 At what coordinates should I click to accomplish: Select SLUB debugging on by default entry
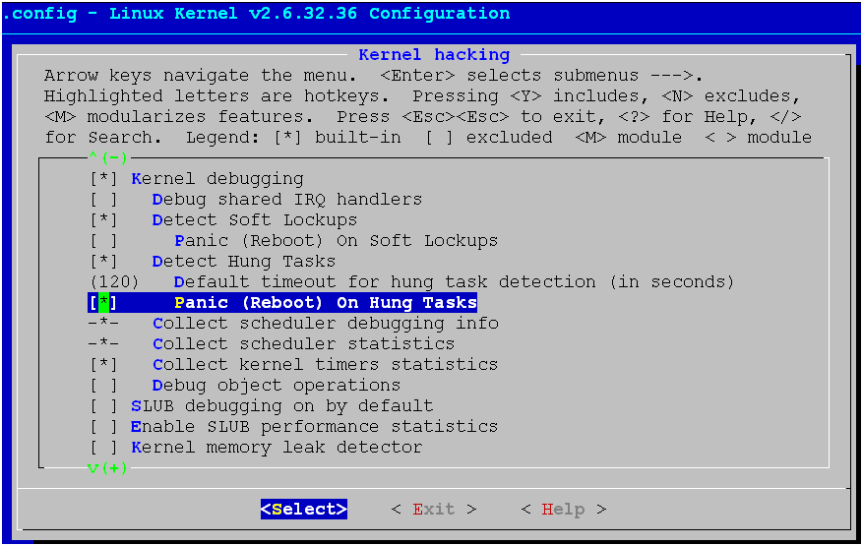(x=282, y=406)
